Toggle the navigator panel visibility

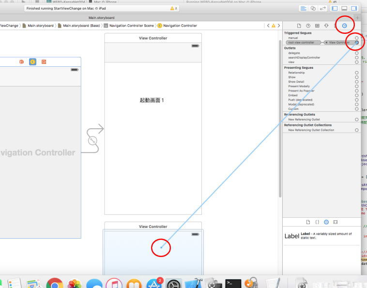point(335,9)
